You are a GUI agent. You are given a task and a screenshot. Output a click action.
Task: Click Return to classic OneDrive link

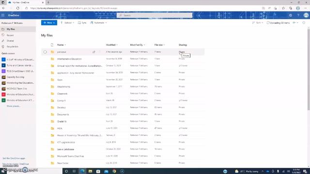click(15, 164)
